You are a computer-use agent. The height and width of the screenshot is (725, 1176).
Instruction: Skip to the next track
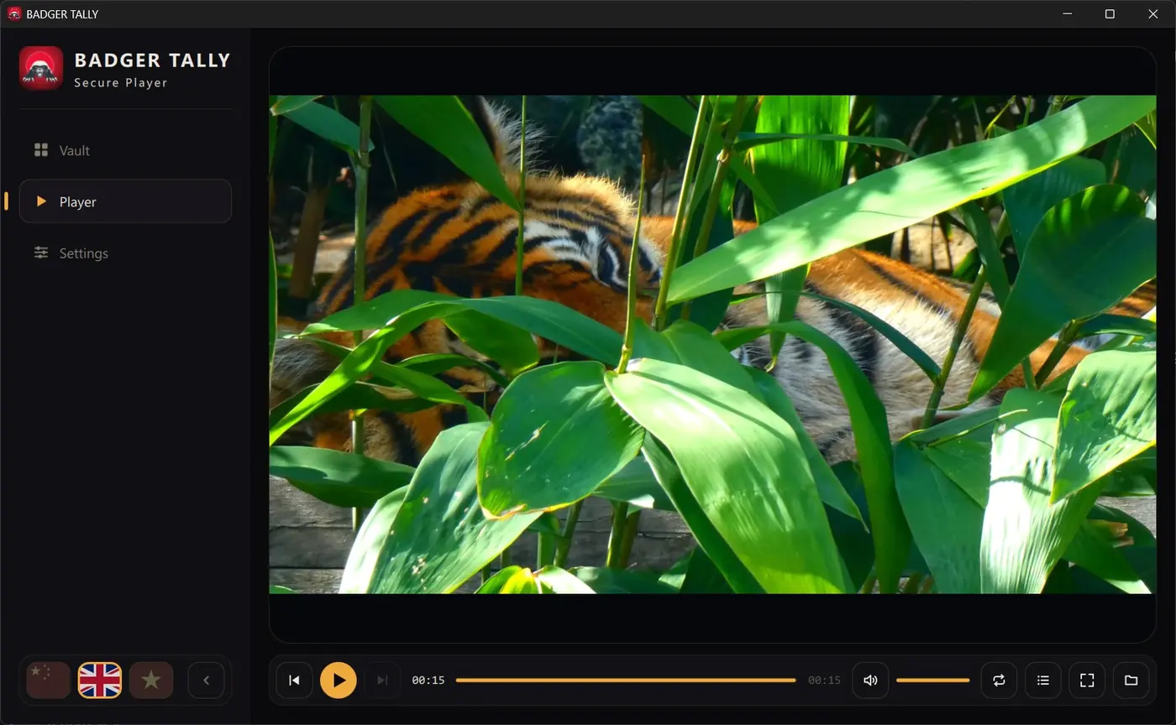click(x=382, y=681)
